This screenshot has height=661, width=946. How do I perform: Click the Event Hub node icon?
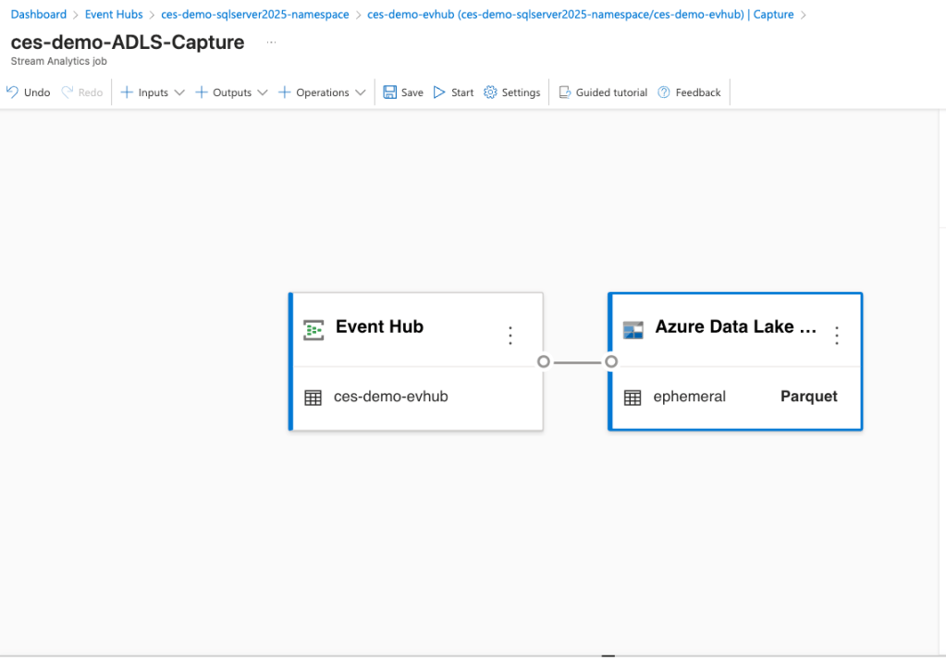313,329
